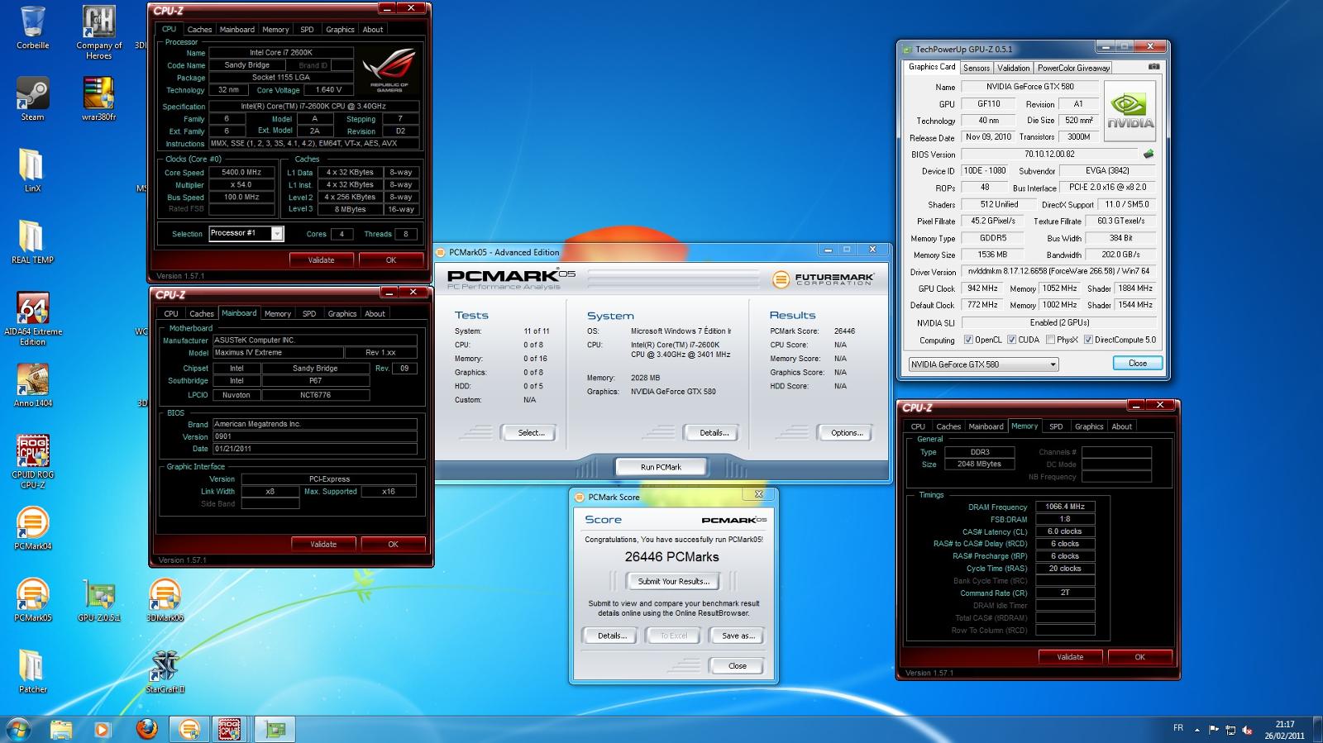The image size is (1323, 743).
Task: Toggle the CUDA checkbox in GPU-Z
Action: click(1011, 340)
